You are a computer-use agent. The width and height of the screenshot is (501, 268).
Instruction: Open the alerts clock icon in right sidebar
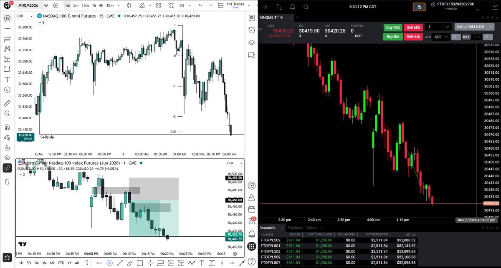[x=252, y=30]
